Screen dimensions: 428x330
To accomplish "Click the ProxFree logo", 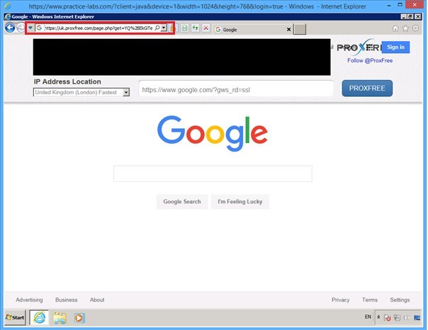I will [x=359, y=47].
